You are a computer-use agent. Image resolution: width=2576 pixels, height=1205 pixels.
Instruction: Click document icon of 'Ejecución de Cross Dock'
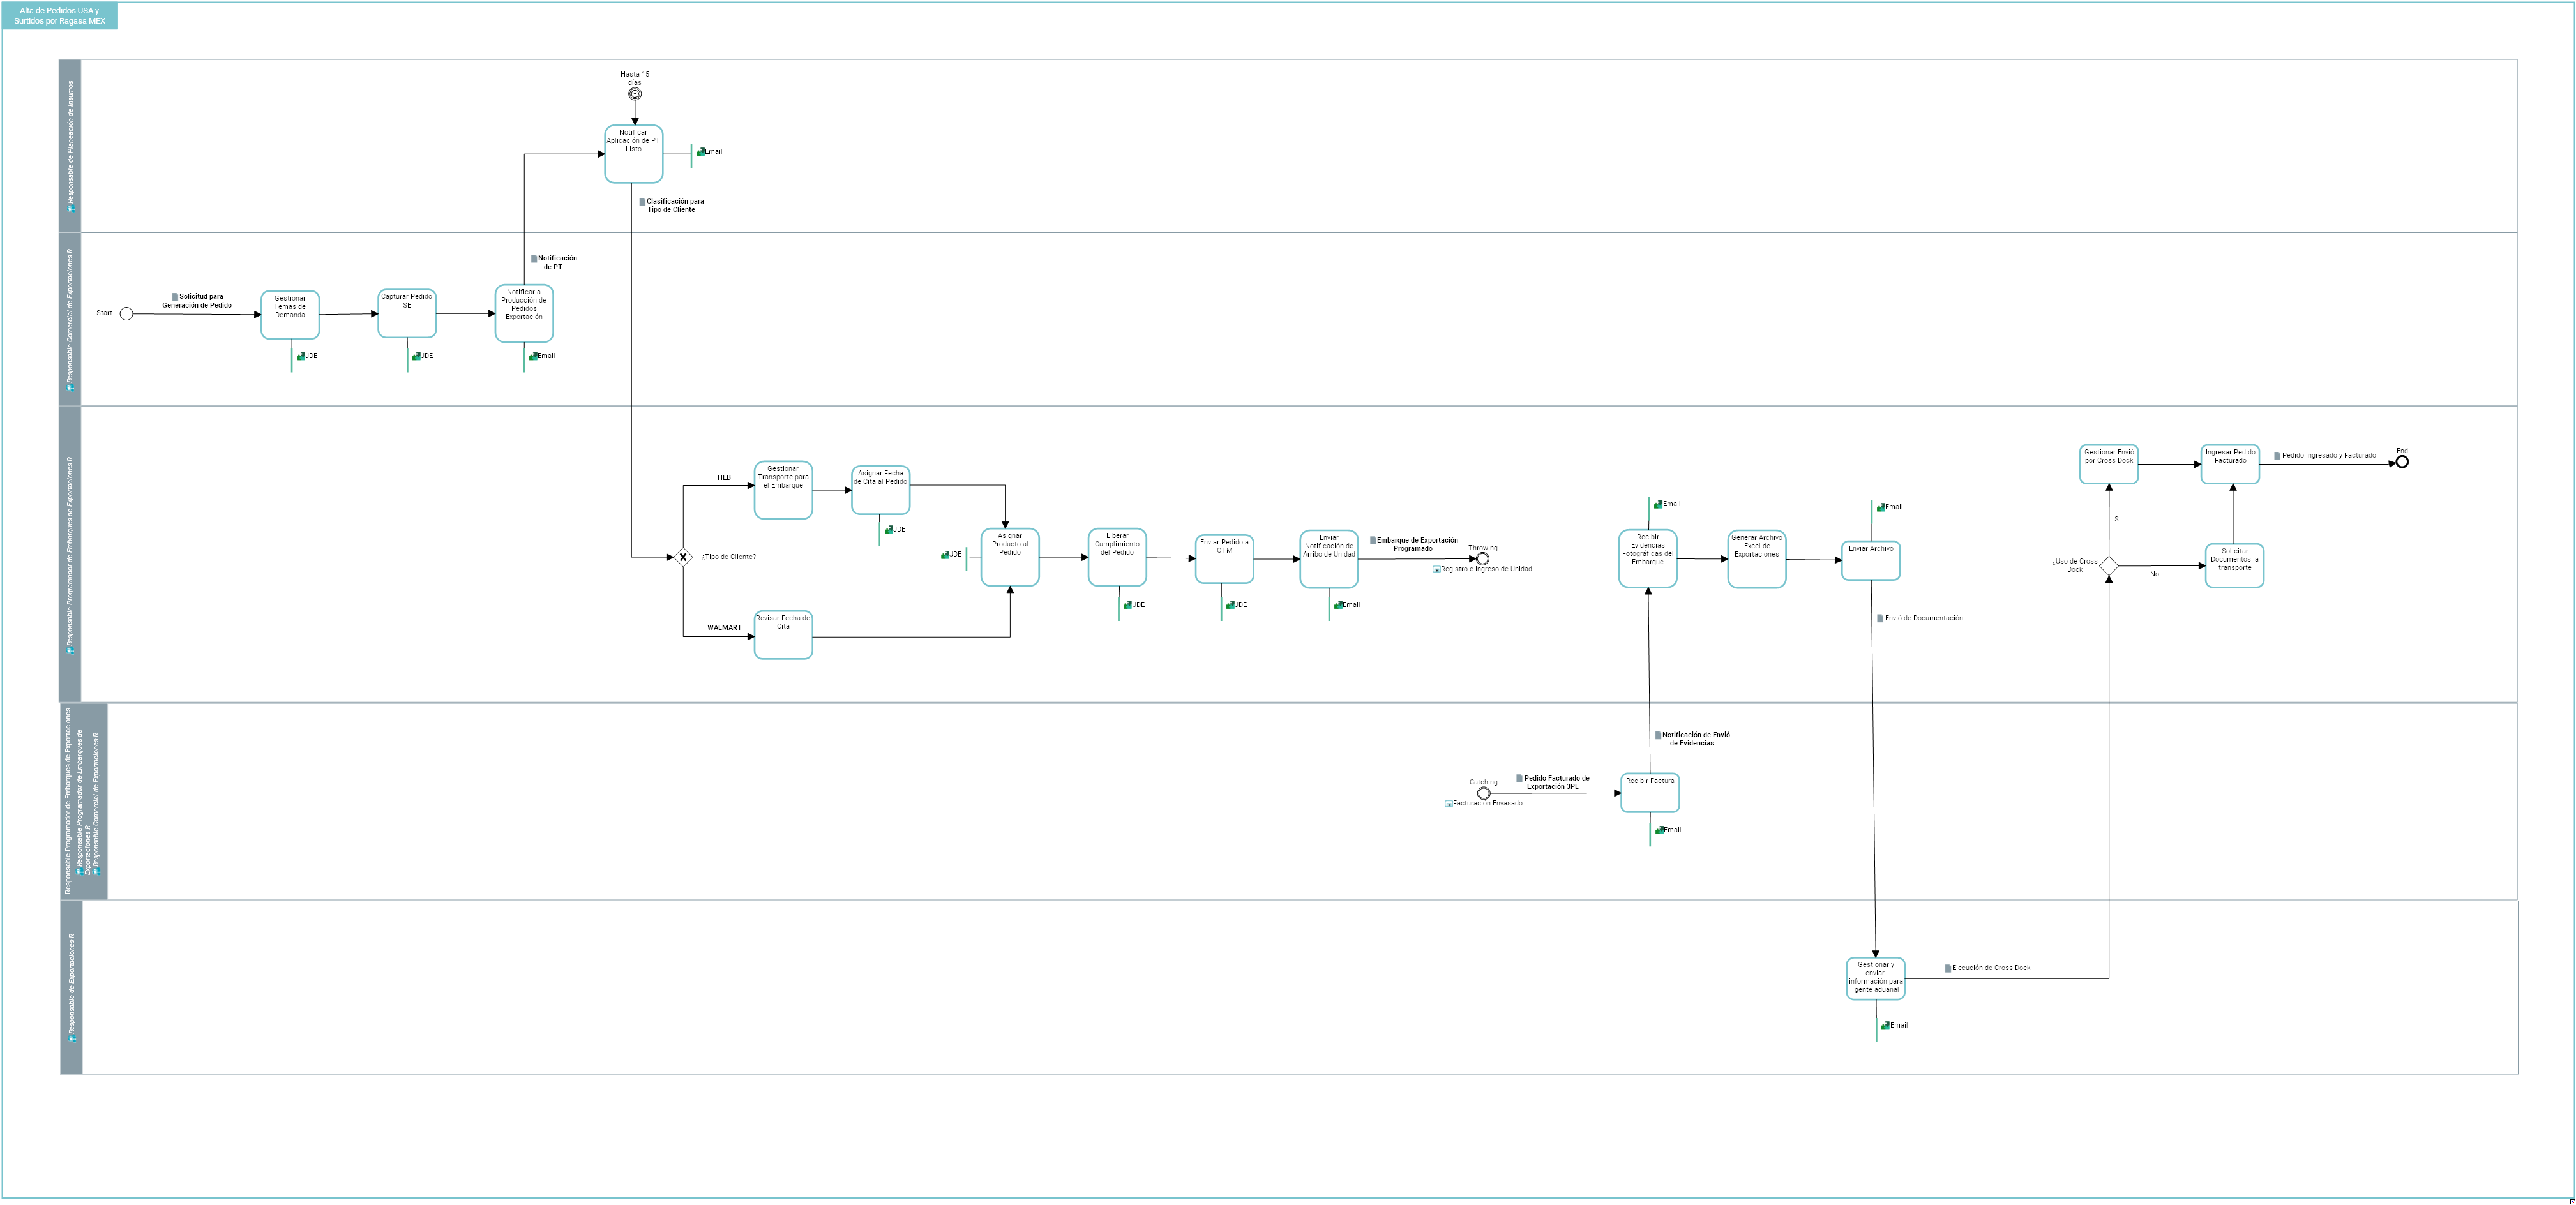1948,969
